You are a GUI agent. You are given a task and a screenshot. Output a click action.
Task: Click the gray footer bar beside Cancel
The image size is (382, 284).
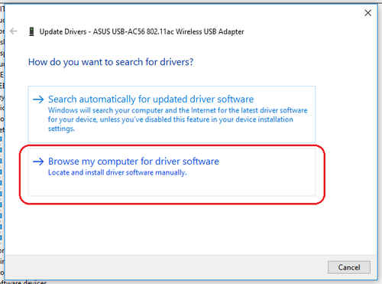pos(166,267)
